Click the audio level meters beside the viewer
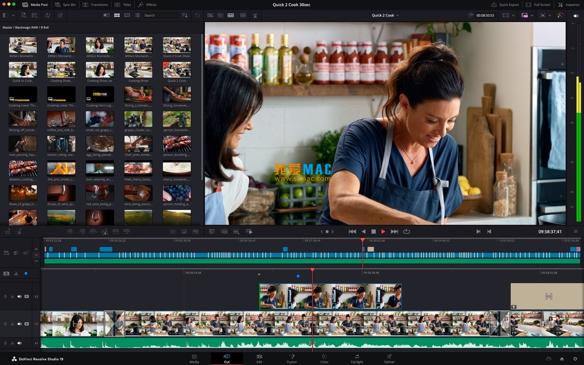Screen dimensions: 584x365 (x=578, y=123)
